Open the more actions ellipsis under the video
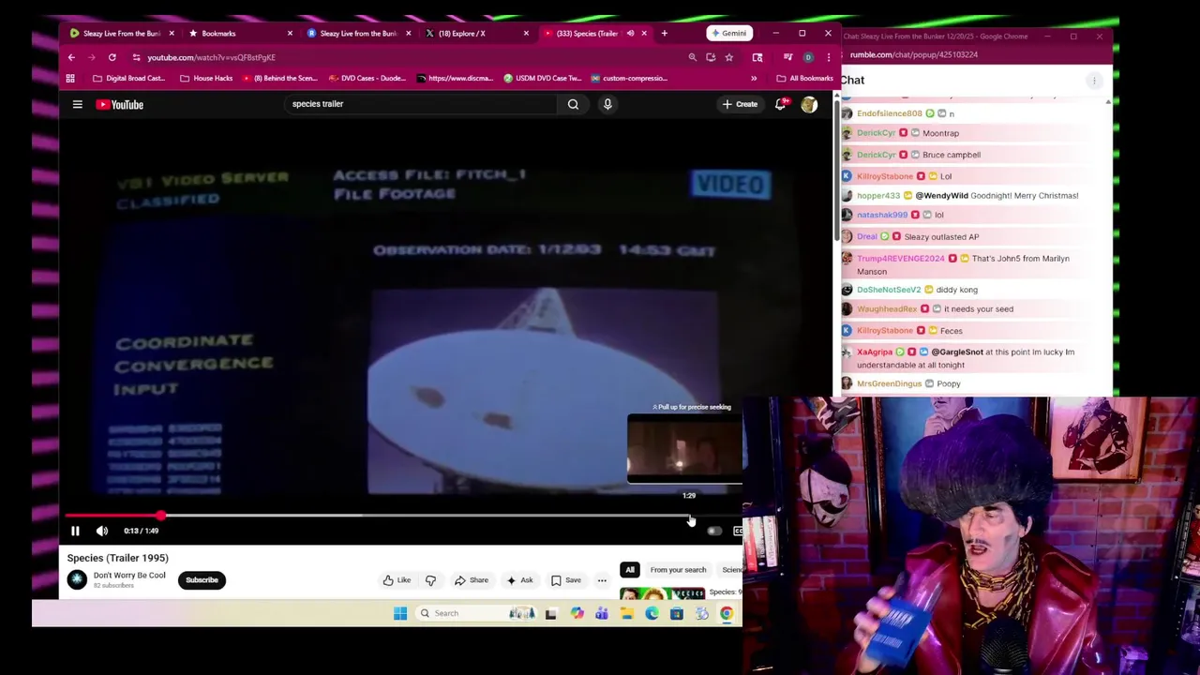This screenshot has width=1200, height=675. [602, 580]
